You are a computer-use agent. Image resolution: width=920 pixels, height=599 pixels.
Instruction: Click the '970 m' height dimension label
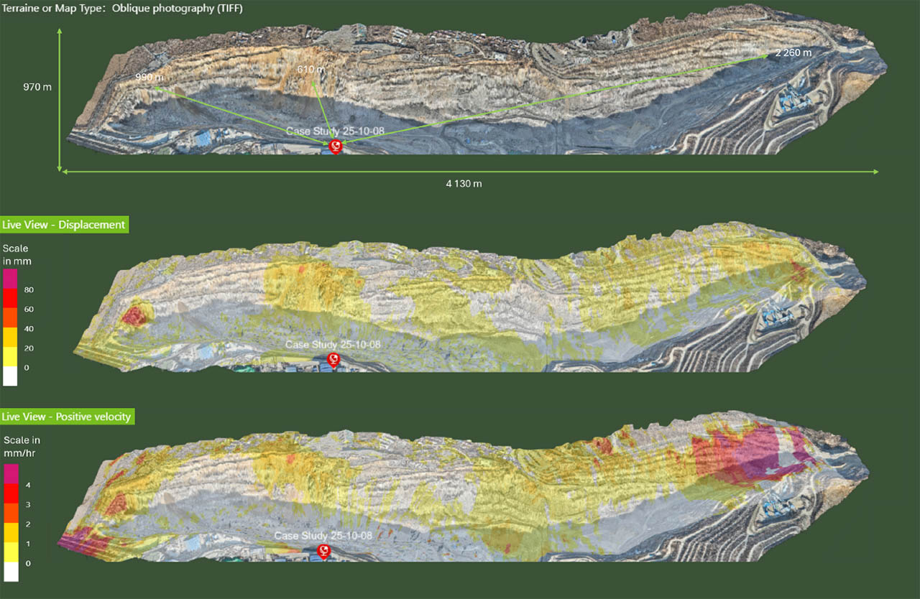pos(37,87)
